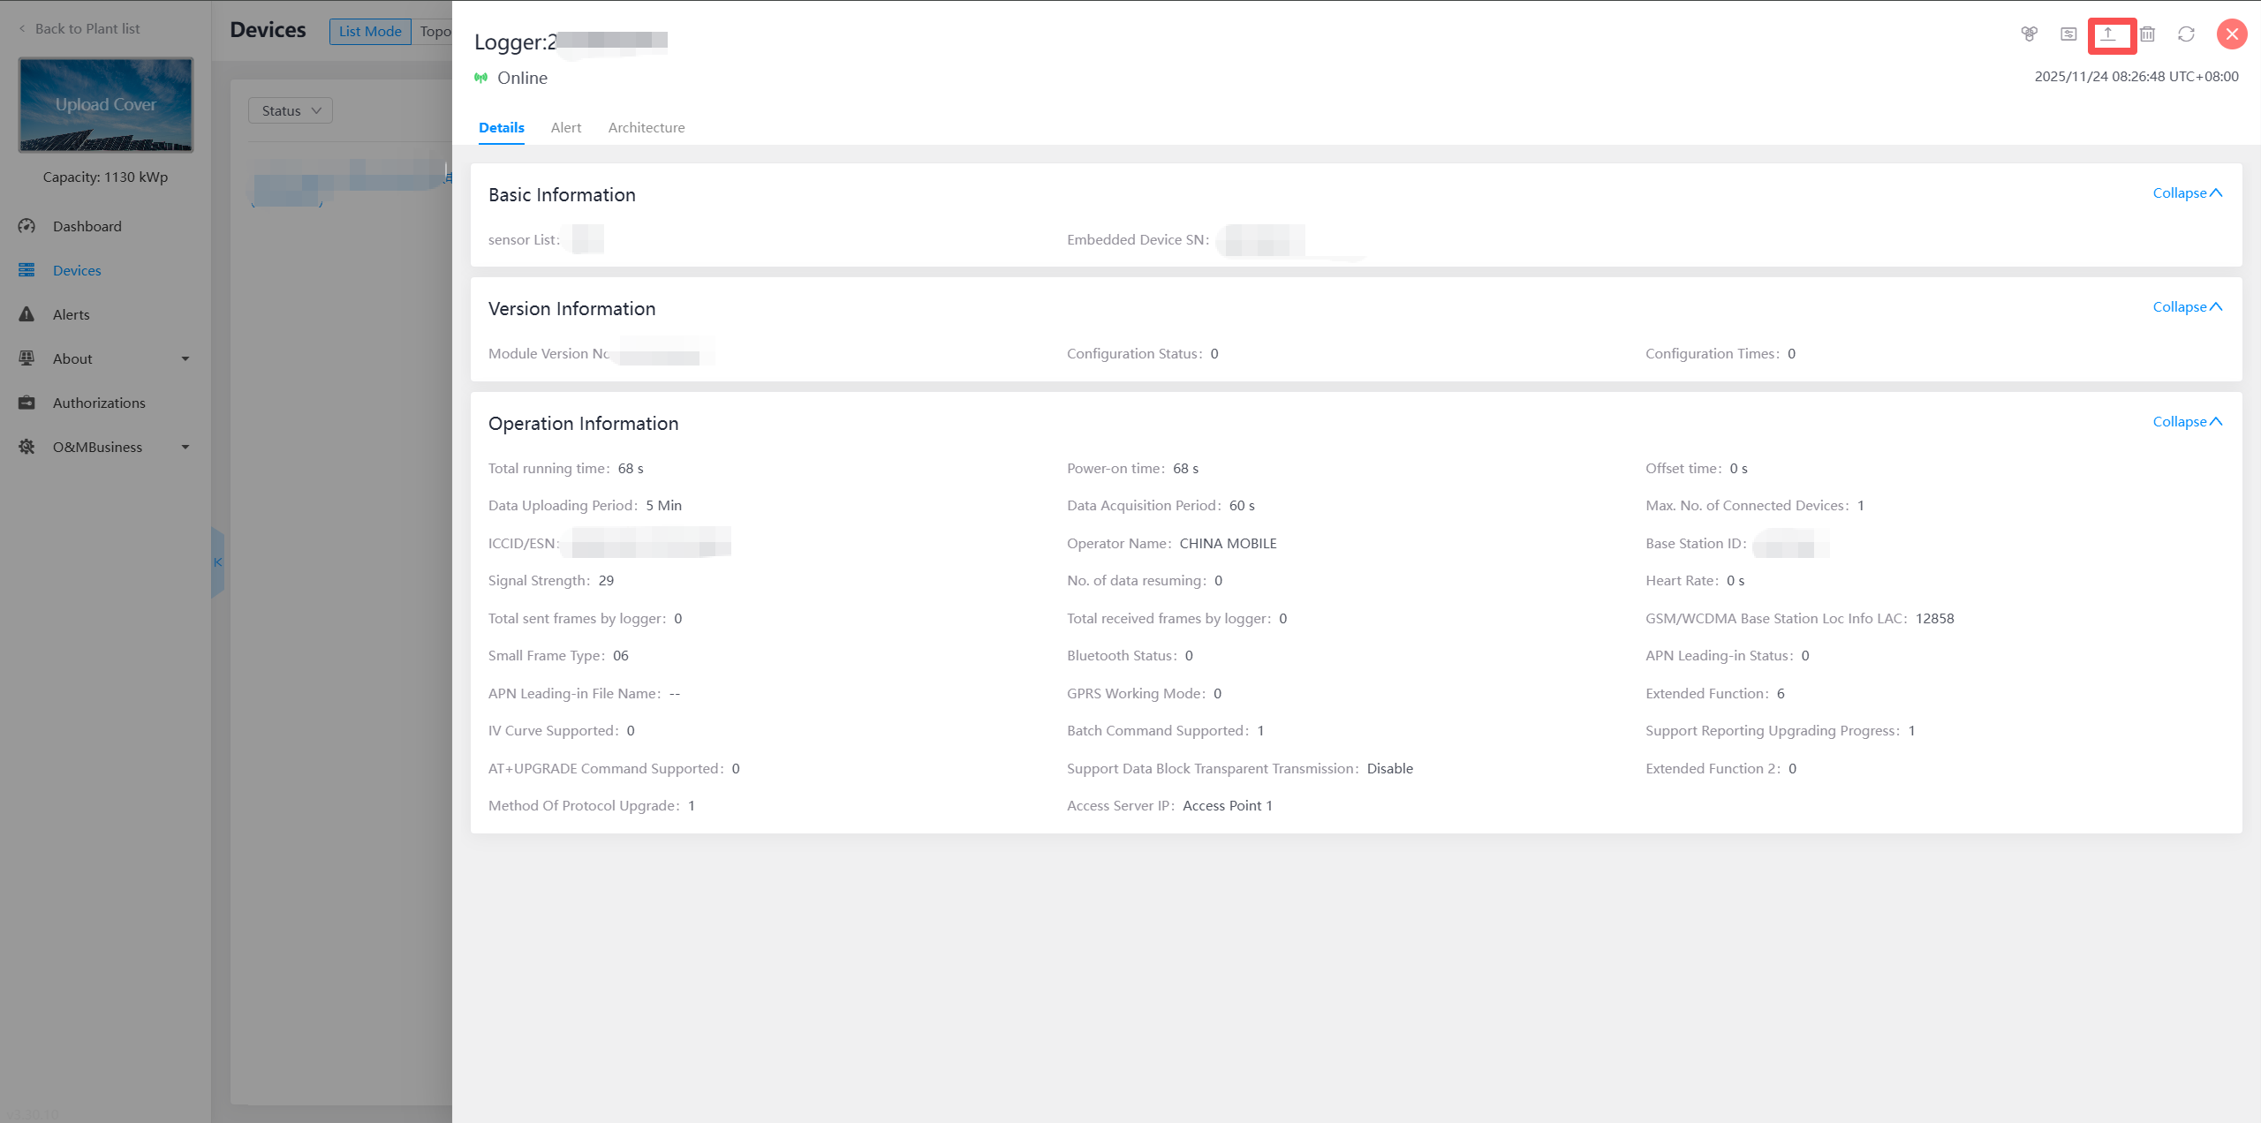Collapse the Version Information section
2261x1123 pixels.
pyautogui.click(x=2186, y=307)
